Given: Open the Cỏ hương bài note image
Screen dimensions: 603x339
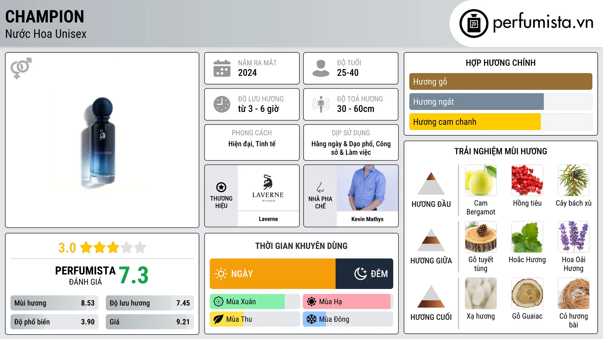Looking at the screenshot, I should [x=574, y=293].
